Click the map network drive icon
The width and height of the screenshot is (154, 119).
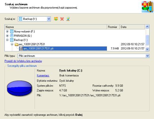[x=68, y=19]
